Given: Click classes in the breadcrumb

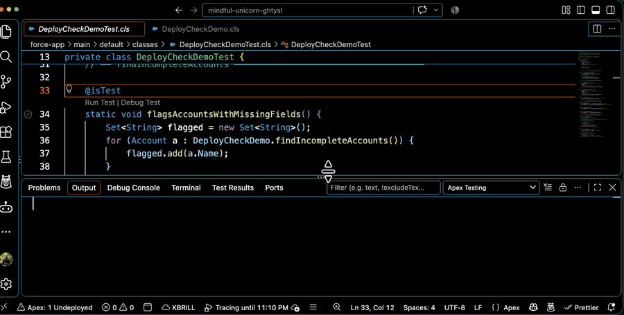Looking at the screenshot, I should (x=146, y=44).
